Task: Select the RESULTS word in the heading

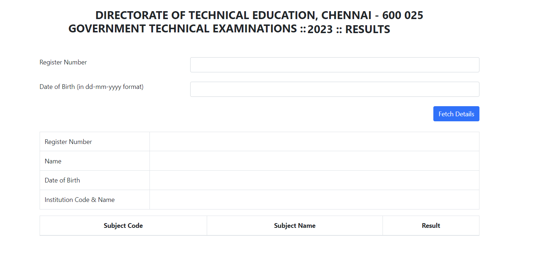Action: pyautogui.click(x=368, y=30)
